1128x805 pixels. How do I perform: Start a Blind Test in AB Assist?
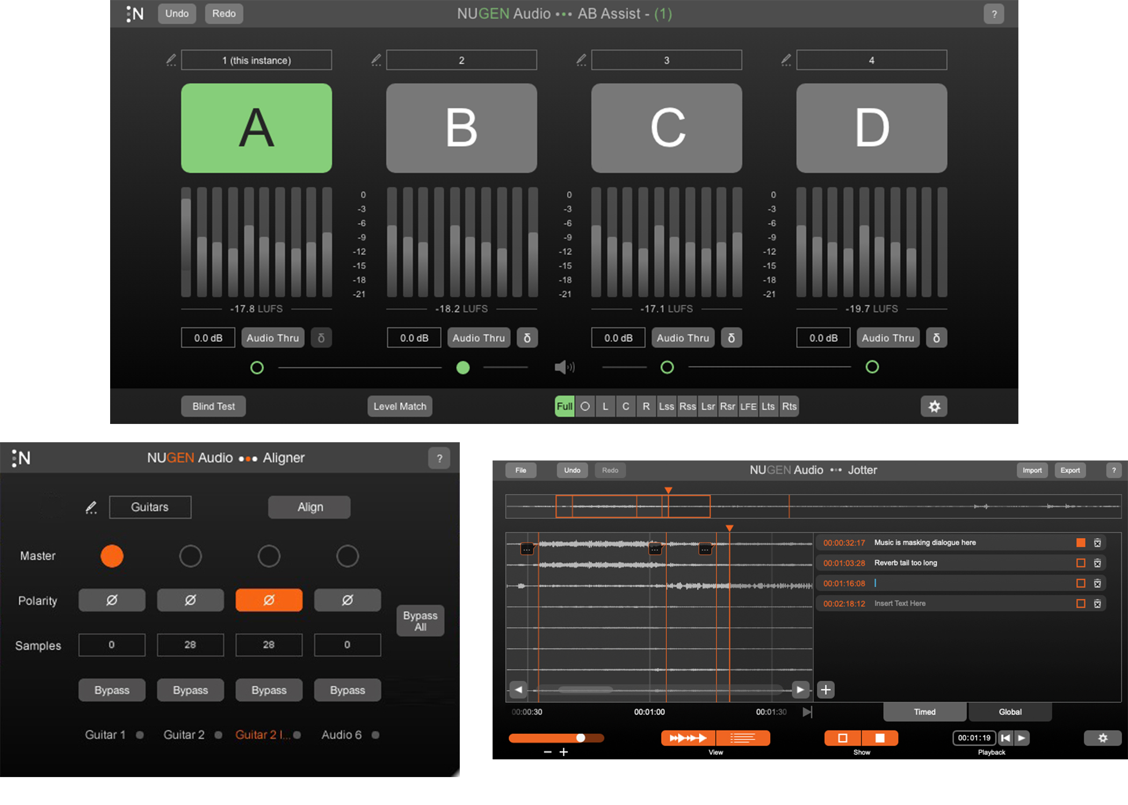213,406
